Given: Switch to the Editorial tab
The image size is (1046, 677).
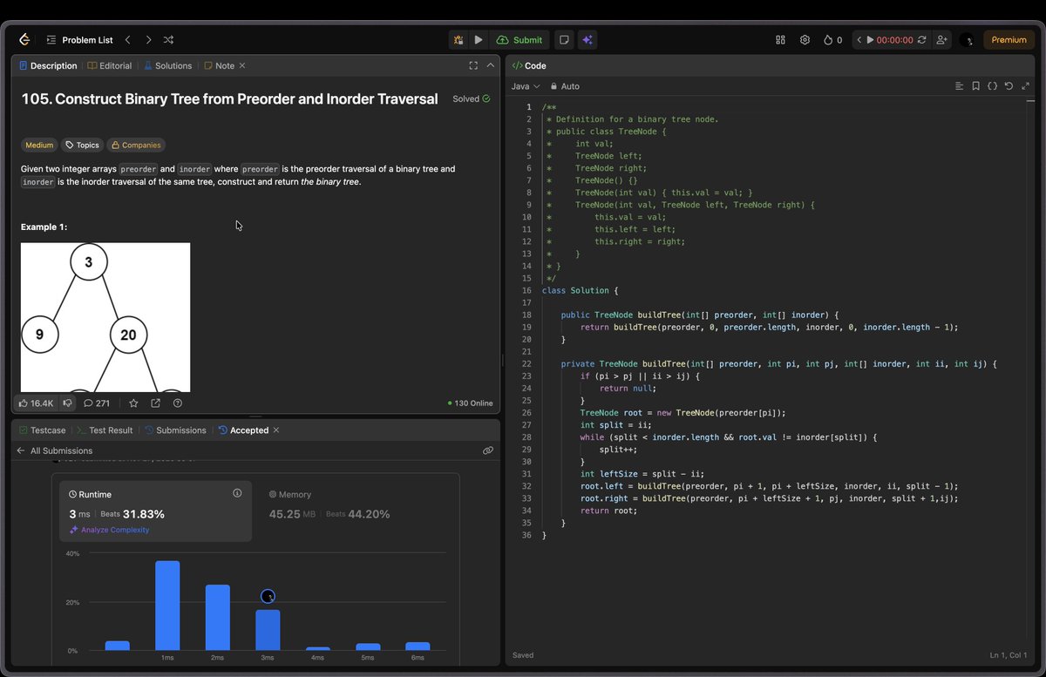Looking at the screenshot, I should point(109,65).
